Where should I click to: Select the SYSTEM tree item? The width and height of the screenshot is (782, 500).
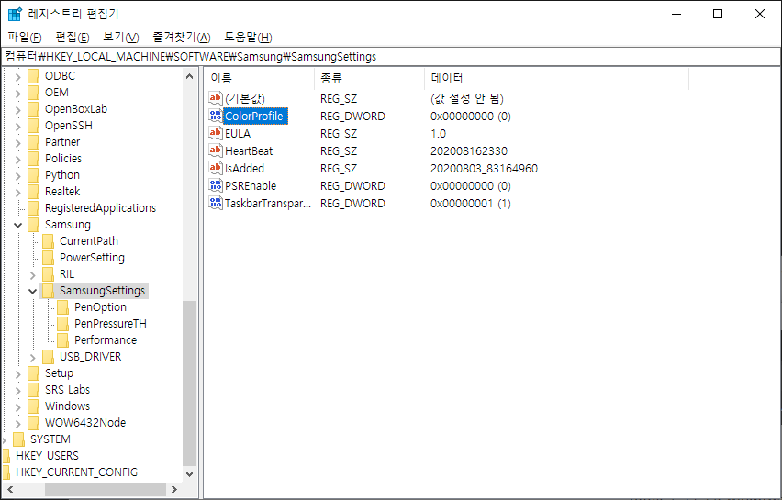point(50,439)
